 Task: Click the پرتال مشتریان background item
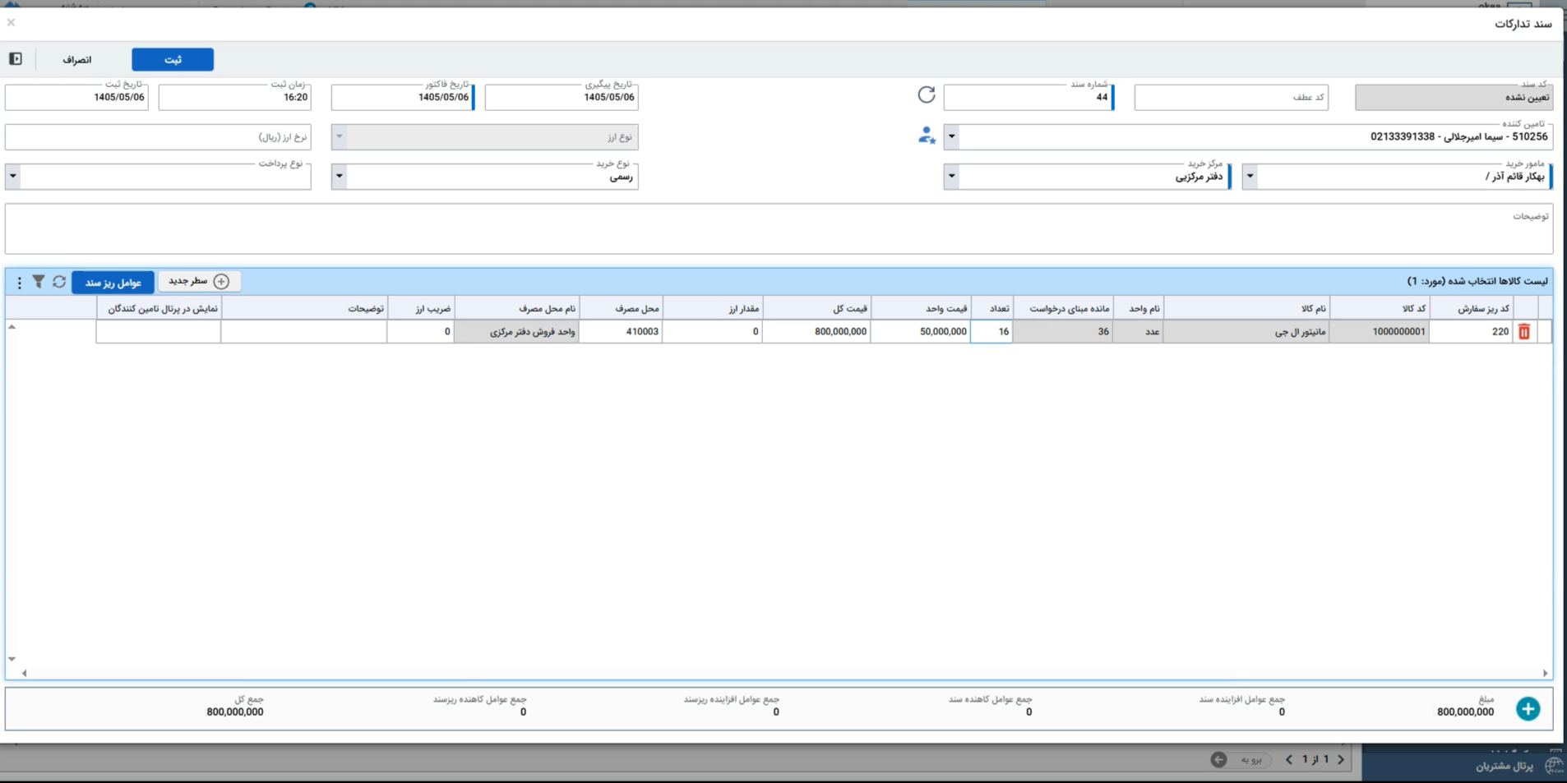tap(1504, 766)
